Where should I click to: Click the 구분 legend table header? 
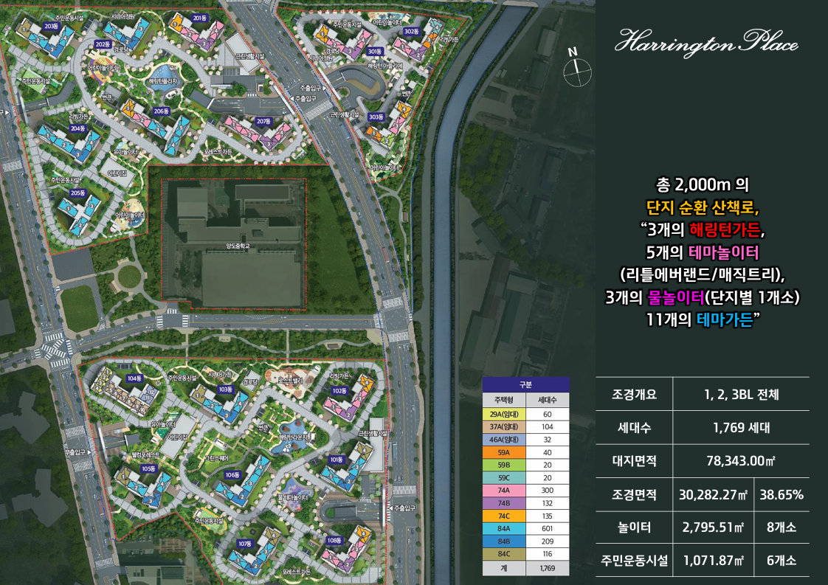coord(525,384)
